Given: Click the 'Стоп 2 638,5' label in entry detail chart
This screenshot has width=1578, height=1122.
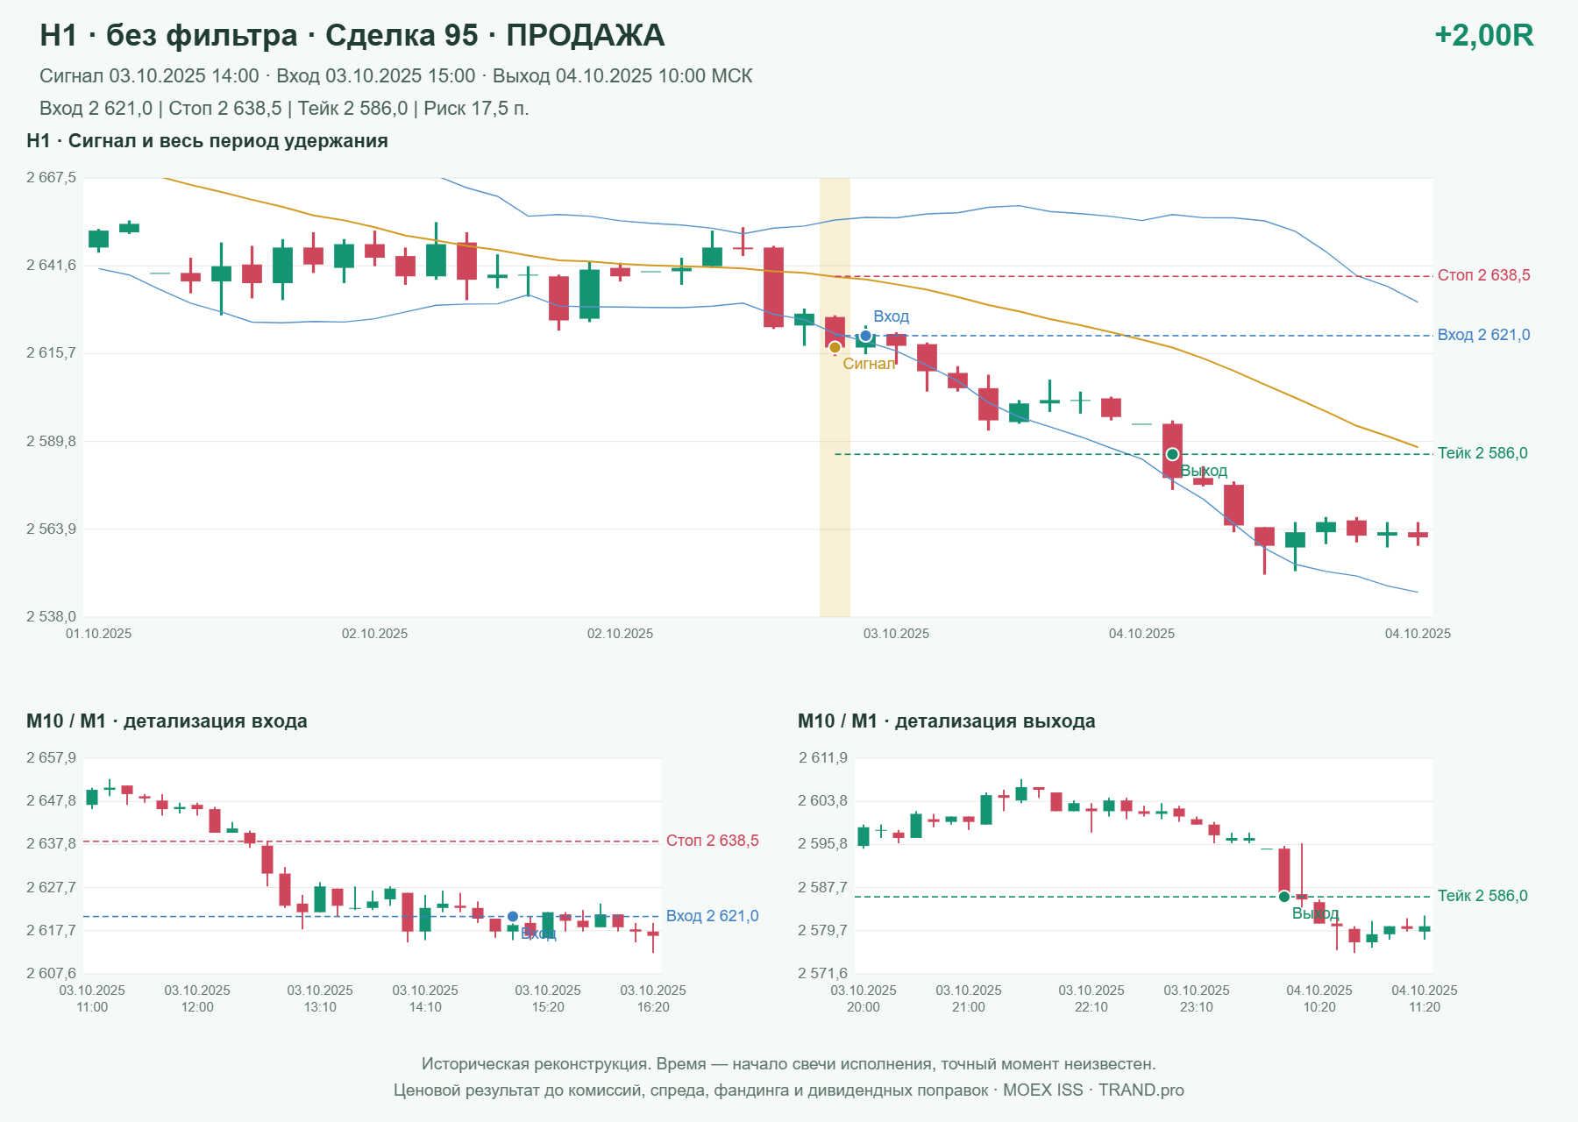Looking at the screenshot, I should tap(712, 841).
